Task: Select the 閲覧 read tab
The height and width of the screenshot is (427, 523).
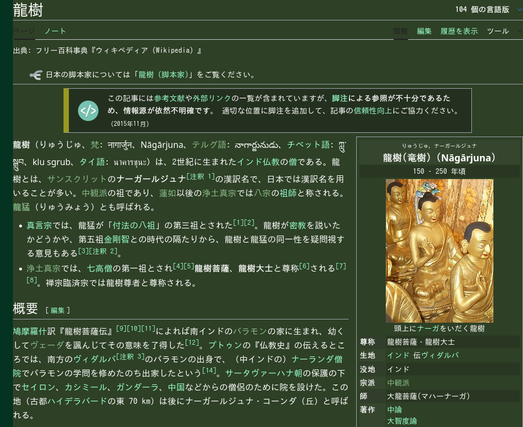Action: pos(400,31)
